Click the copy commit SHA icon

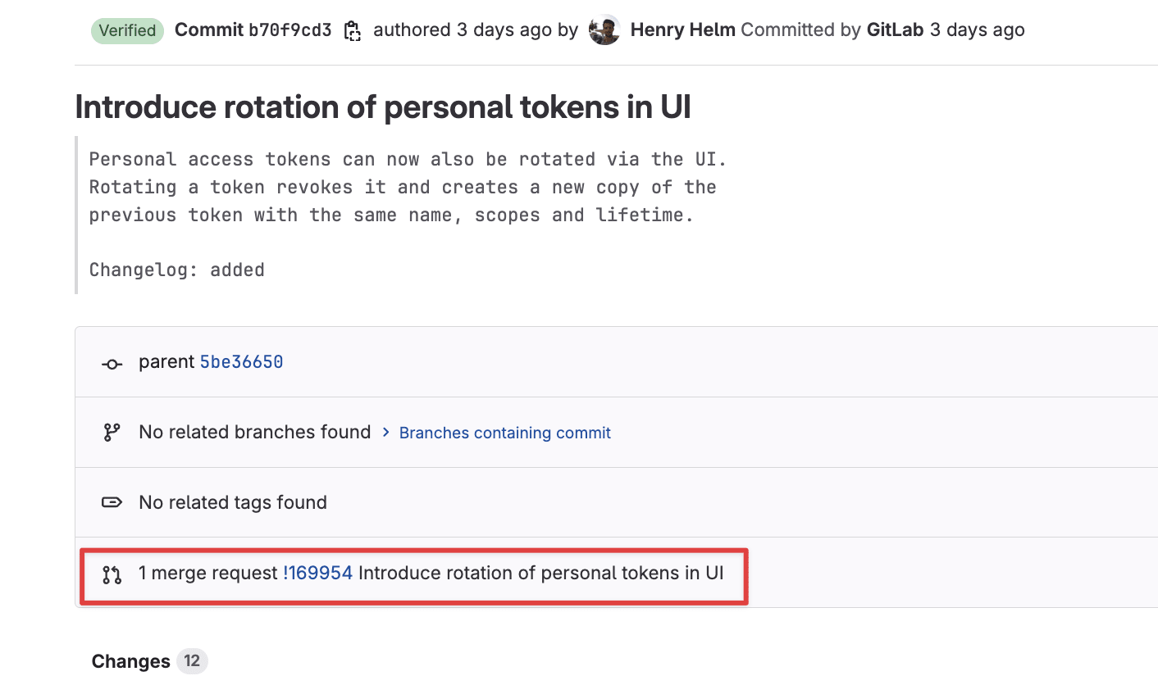coord(353,29)
